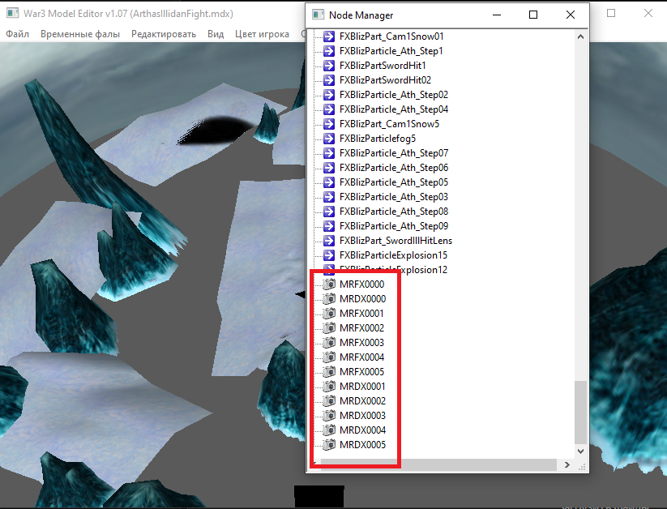
Task: Maximize the War3 Model Editor window
Action: click(x=611, y=13)
